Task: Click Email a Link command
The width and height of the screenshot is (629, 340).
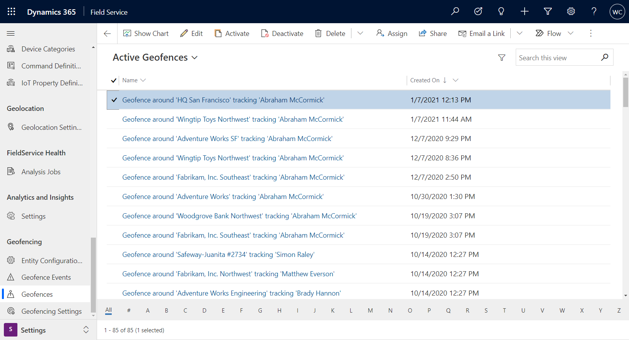Action: pos(481,34)
